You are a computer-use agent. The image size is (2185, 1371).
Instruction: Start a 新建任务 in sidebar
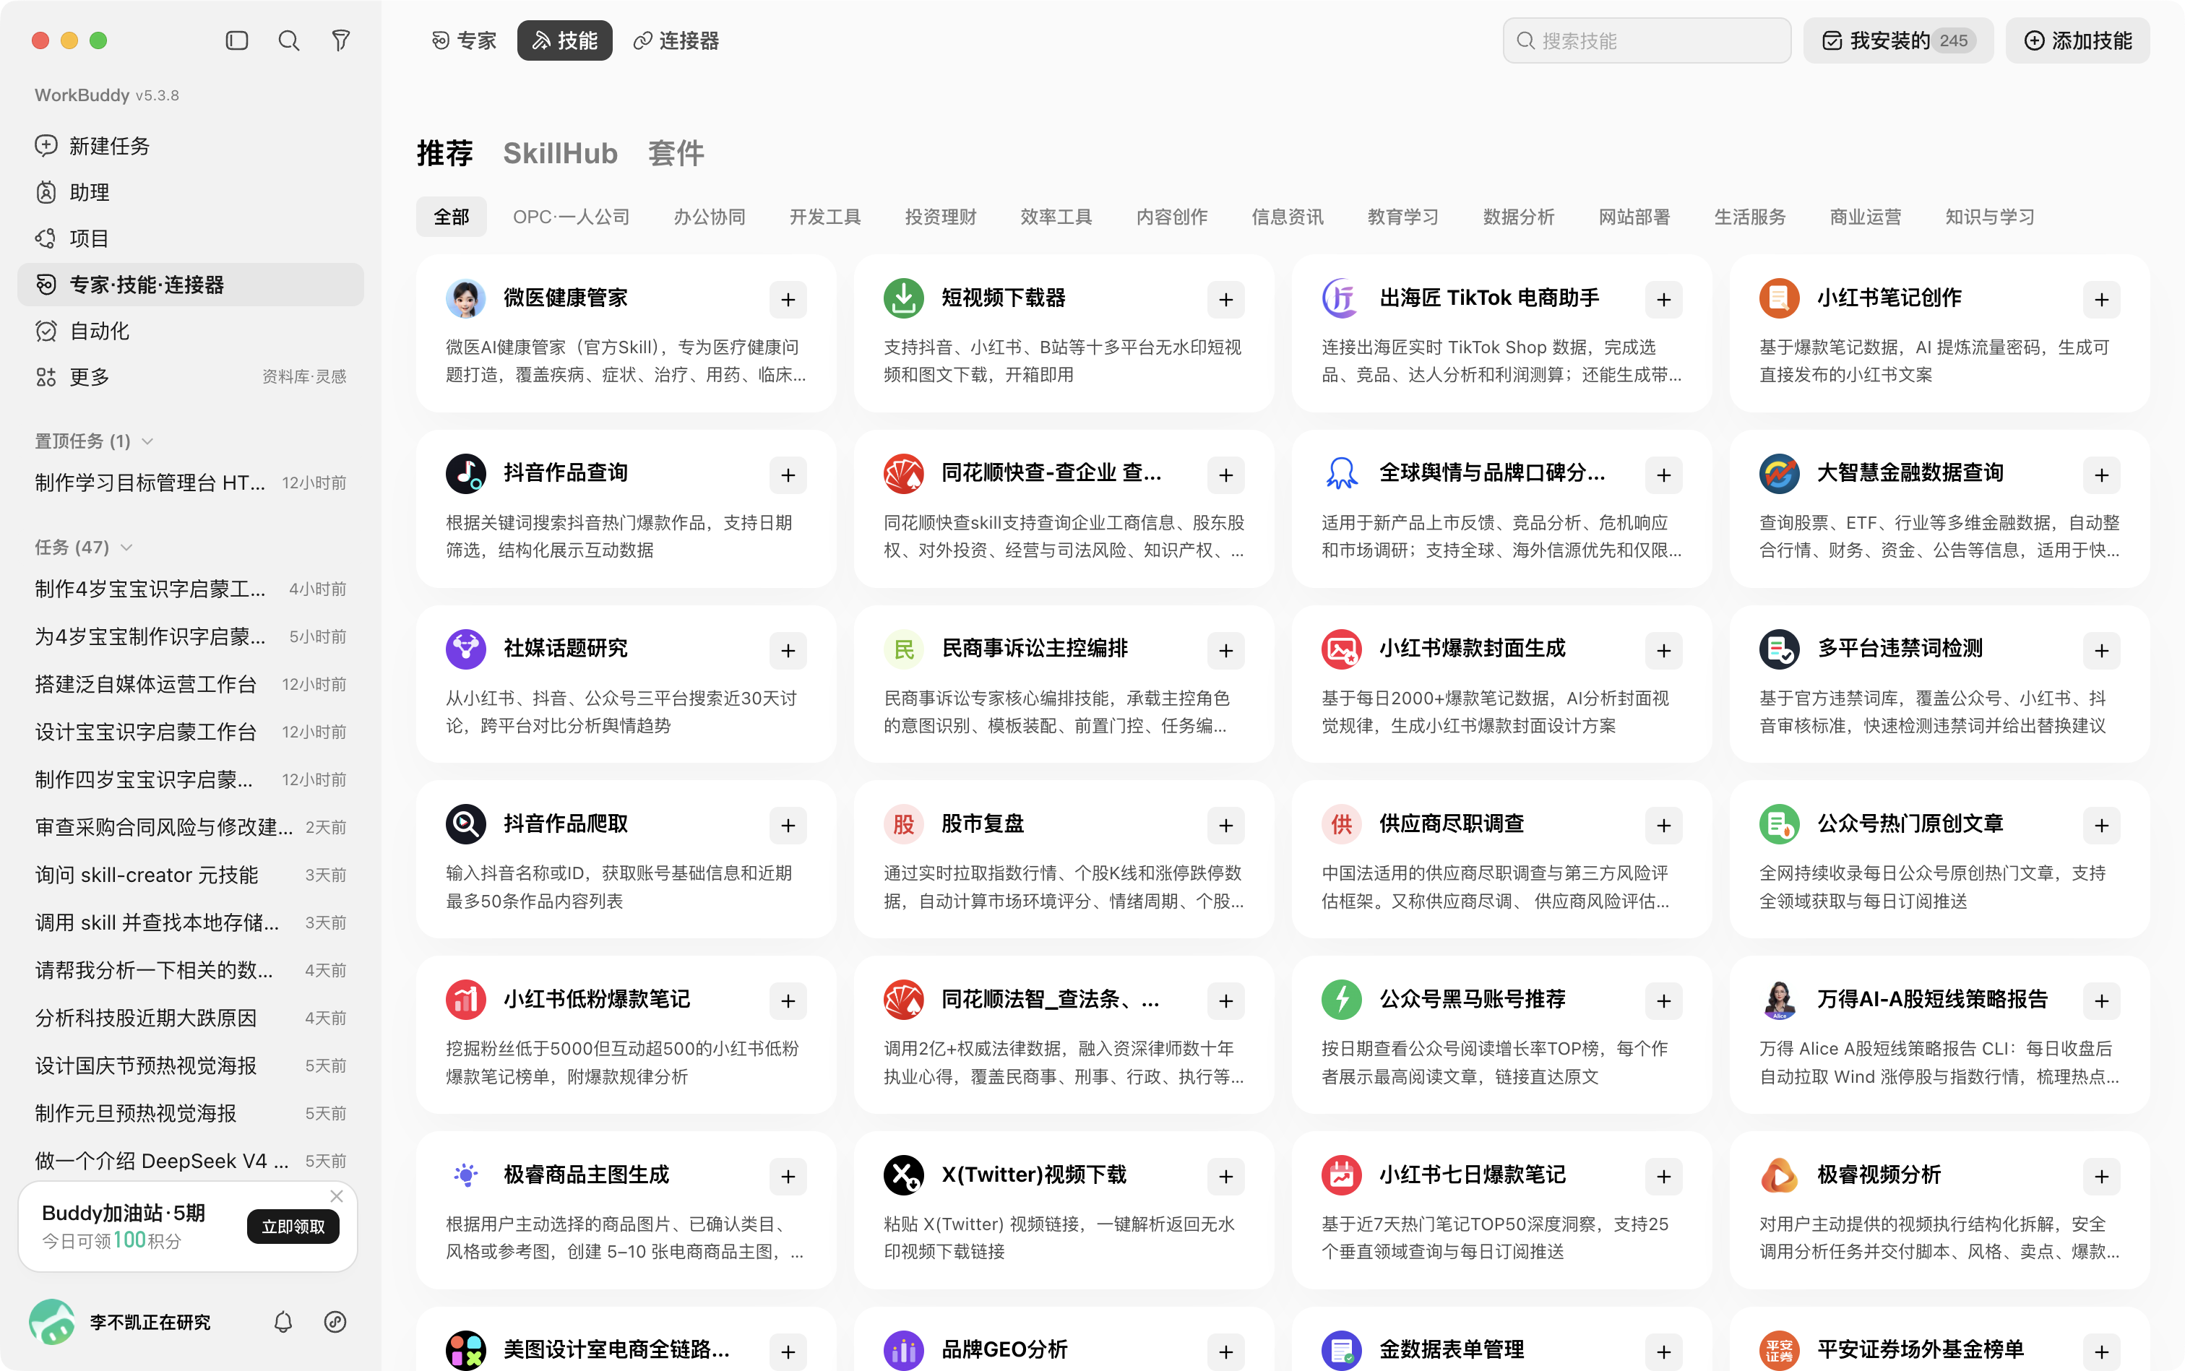click(x=191, y=146)
